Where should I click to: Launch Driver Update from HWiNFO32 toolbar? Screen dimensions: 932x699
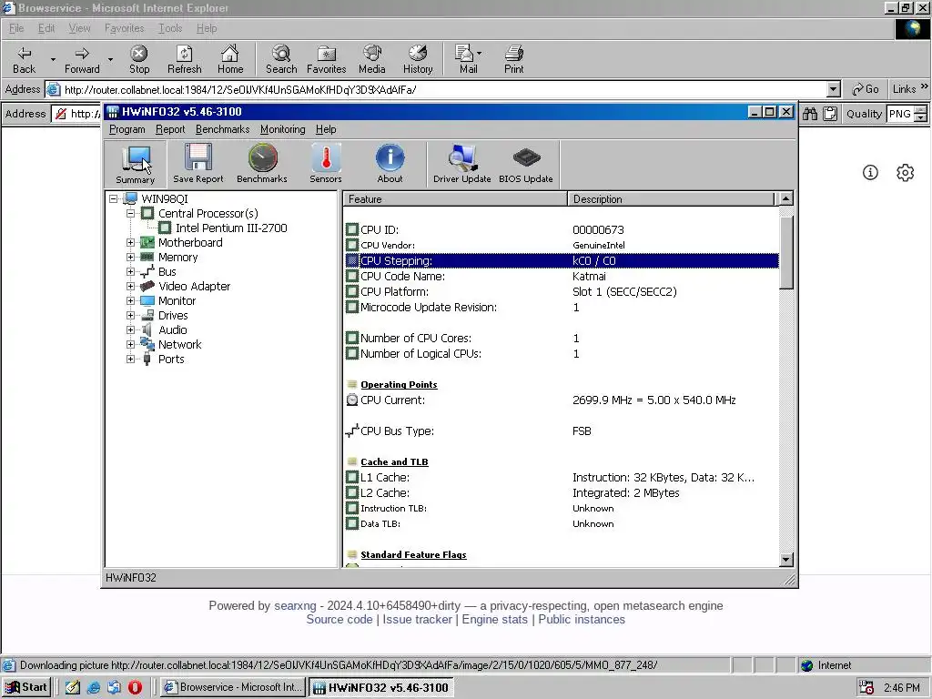click(461, 165)
